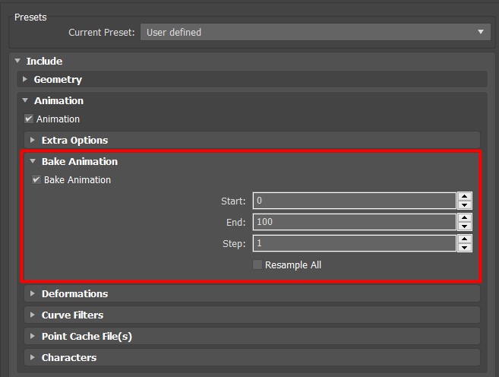Click the End frame input field
Viewport: 499px width, 377px height.
[x=355, y=222]
